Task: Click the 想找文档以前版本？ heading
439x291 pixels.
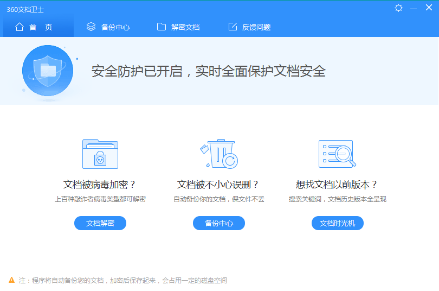Action: coord(337,185)
